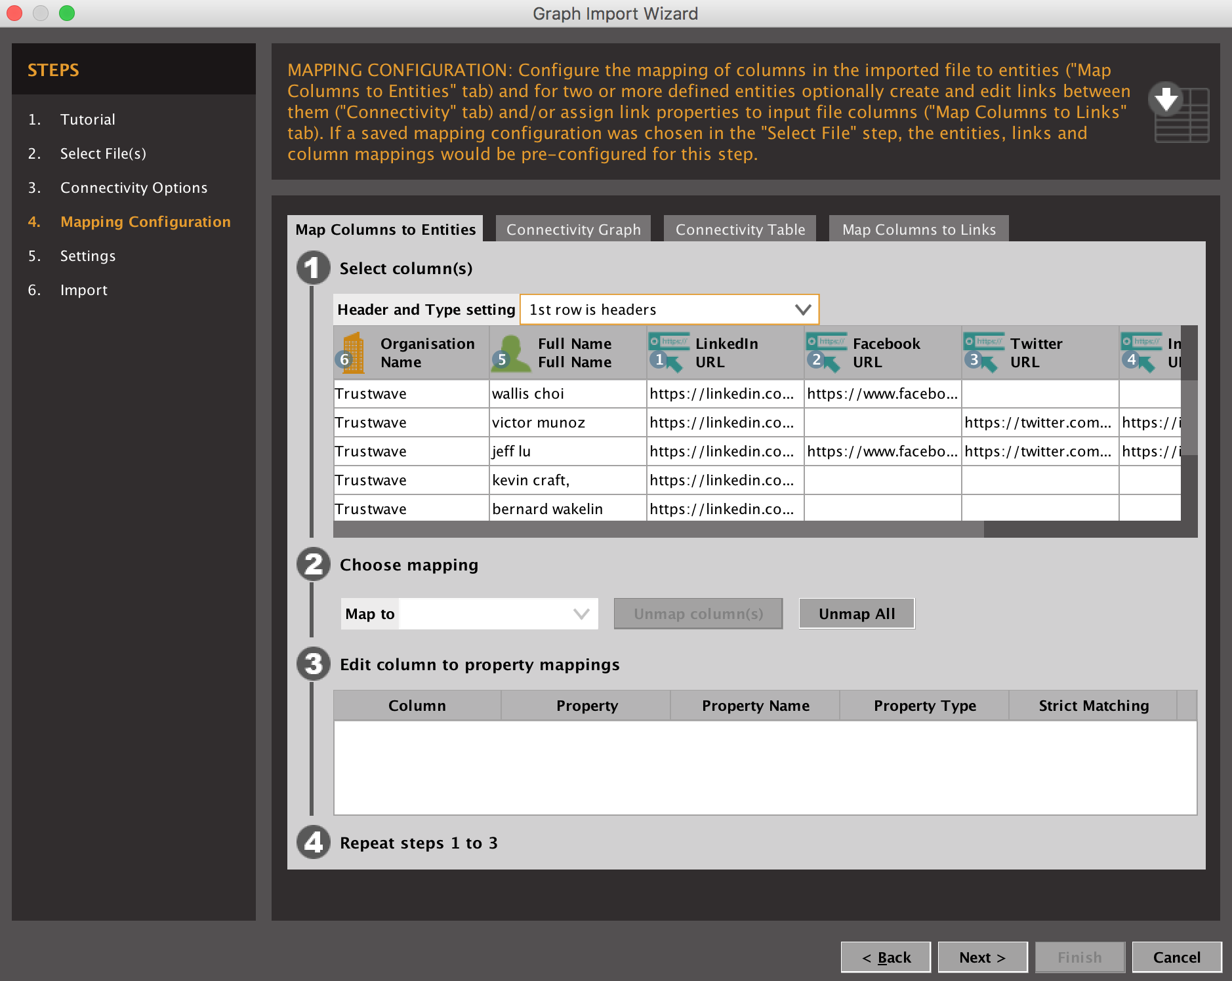
Task: Click the LinkedIn URL column icon
Action: [668, 352]
